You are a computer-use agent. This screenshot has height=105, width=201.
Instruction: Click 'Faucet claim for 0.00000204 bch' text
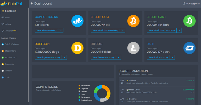[141, 92]
